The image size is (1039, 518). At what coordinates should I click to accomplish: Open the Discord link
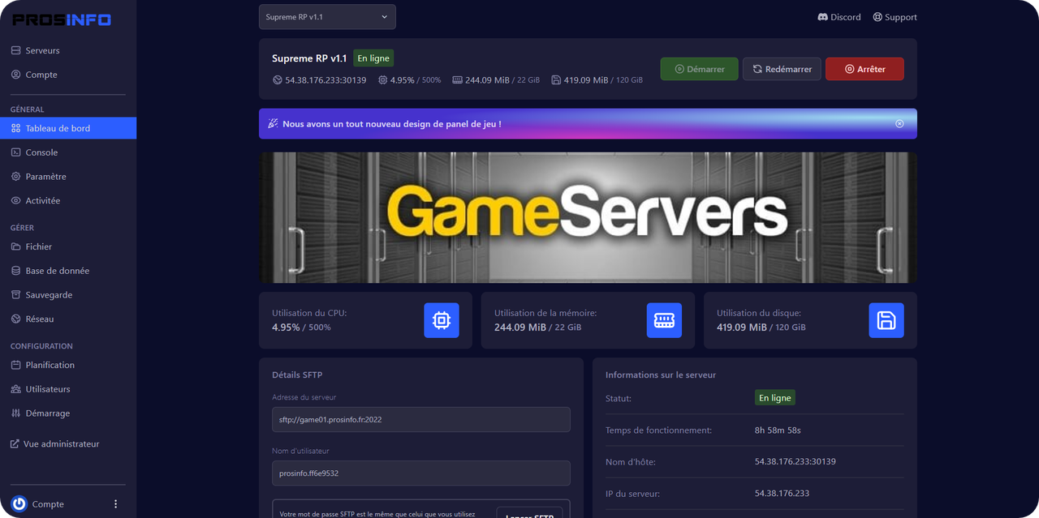pos(839,17)
